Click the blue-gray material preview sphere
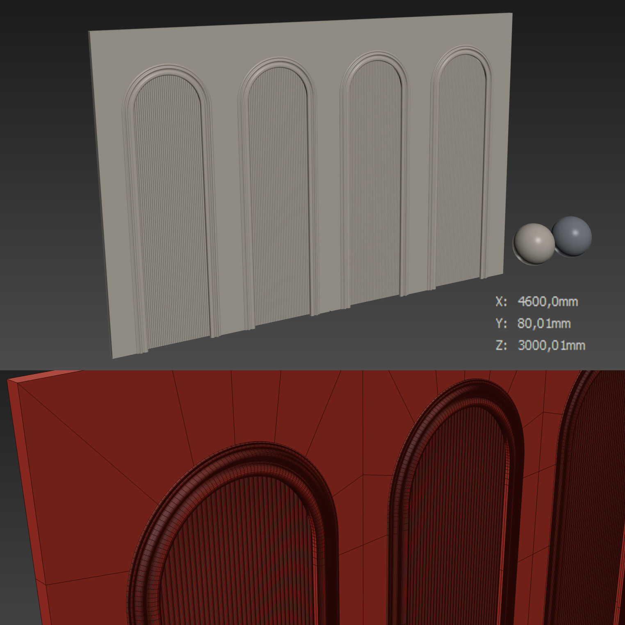 573,236
